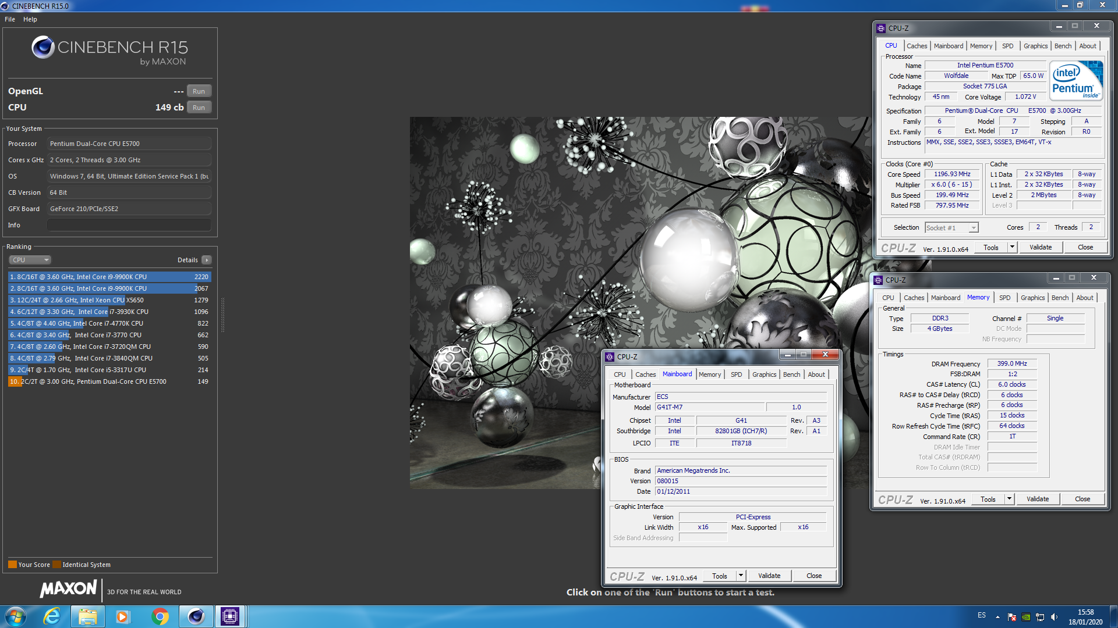Click the motherboard Model field G41T-M7

pos(709,408)
